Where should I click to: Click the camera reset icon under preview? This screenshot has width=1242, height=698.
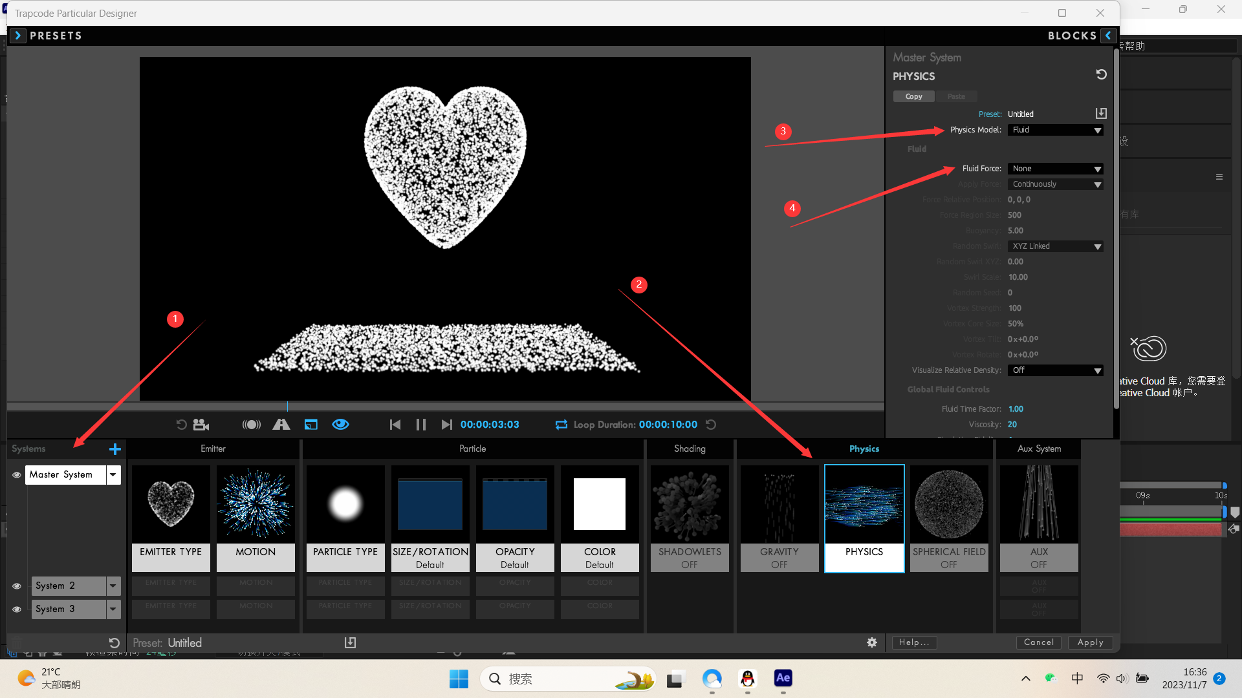(201, 425)
